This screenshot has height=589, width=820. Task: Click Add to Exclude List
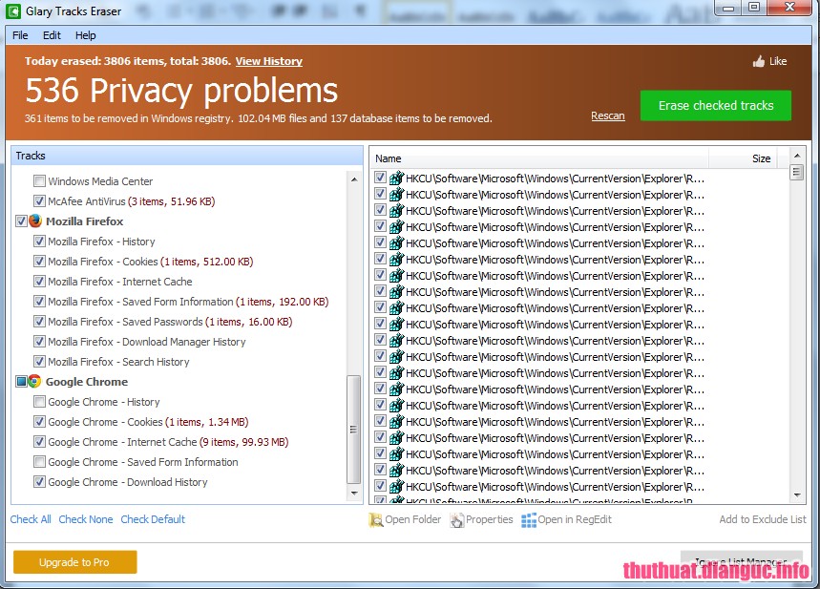(763, 519)
